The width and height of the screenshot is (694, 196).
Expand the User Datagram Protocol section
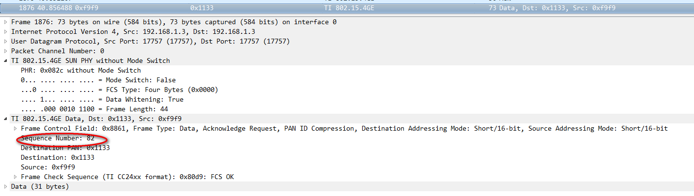click(x=5, y=42)
